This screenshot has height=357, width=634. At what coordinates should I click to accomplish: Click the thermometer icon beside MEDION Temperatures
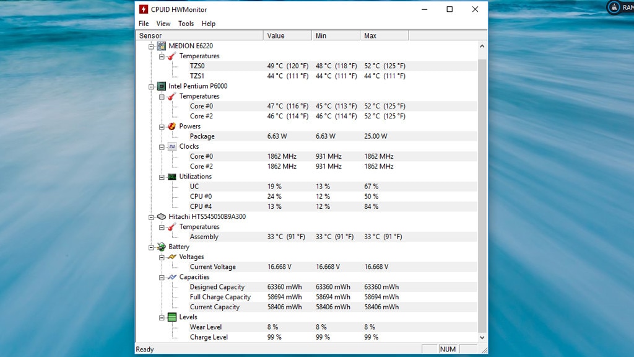tap(172, 56)
